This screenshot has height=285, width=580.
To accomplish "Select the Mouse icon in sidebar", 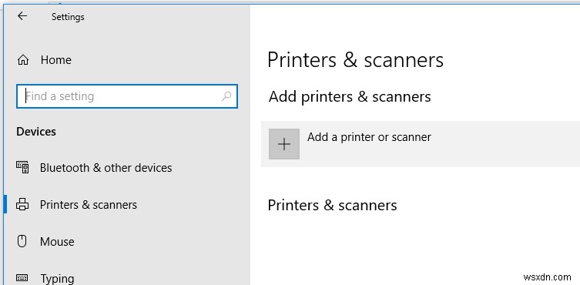I will point(22,241).
